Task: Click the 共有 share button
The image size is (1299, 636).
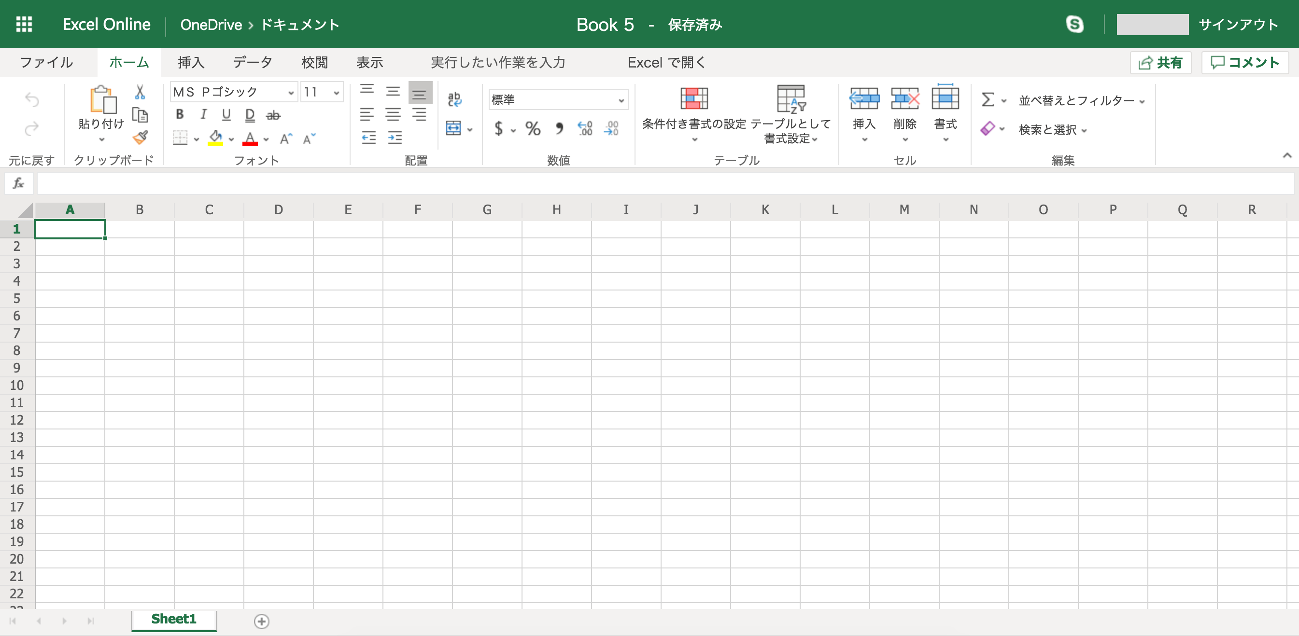Action: click(x=1160, y=63)
